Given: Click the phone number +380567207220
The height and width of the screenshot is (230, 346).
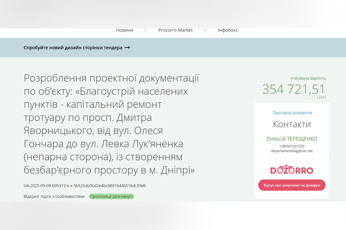Looking at the screenshot, I should tap(292, 146).
